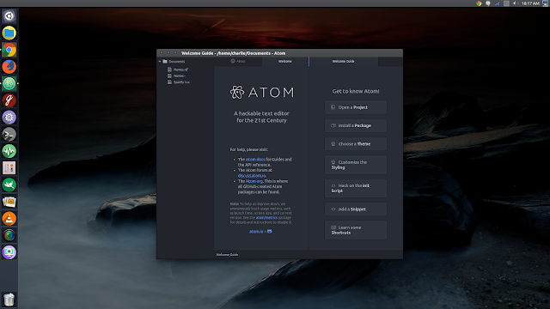Expand the Add a Snippet card
Screen dimensions: 550x309
click(356, 209)
